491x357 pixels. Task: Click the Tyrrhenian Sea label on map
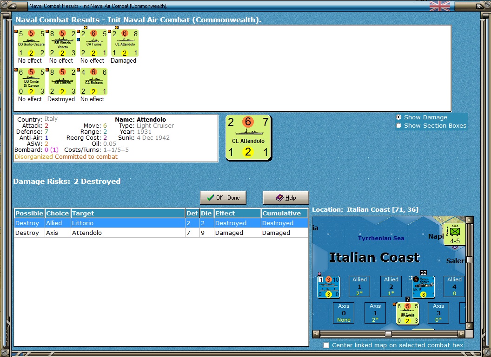pos(381,238)
